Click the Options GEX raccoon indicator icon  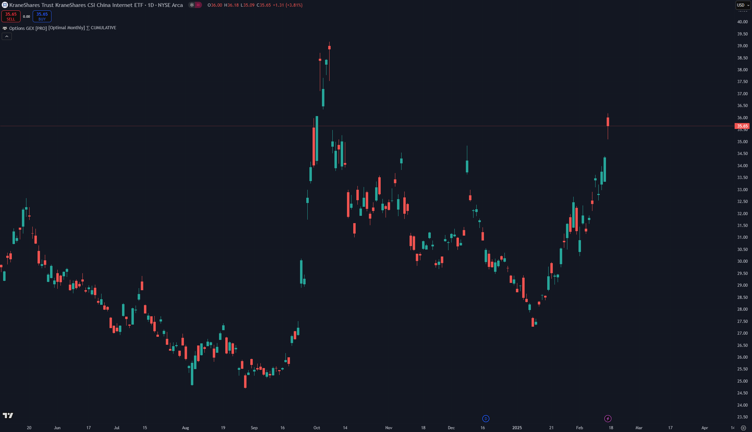pos(5,28)
